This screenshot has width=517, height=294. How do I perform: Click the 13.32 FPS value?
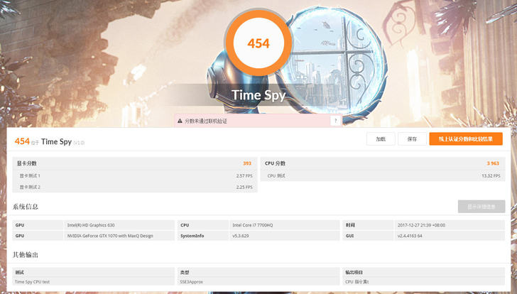491,175
